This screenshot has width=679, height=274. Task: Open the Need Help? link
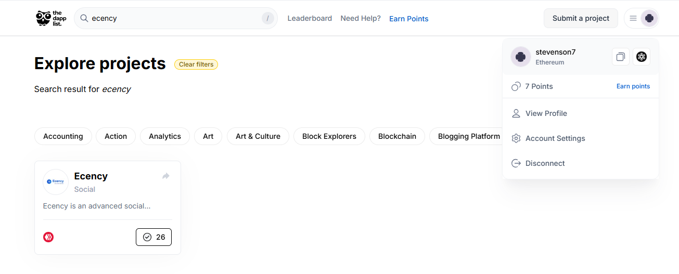[x=361, y=18]
